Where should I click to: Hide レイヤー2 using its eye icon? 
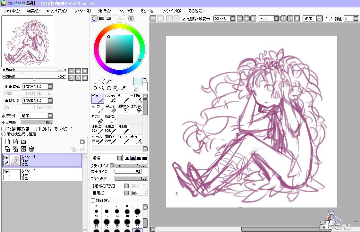(6, 172)
